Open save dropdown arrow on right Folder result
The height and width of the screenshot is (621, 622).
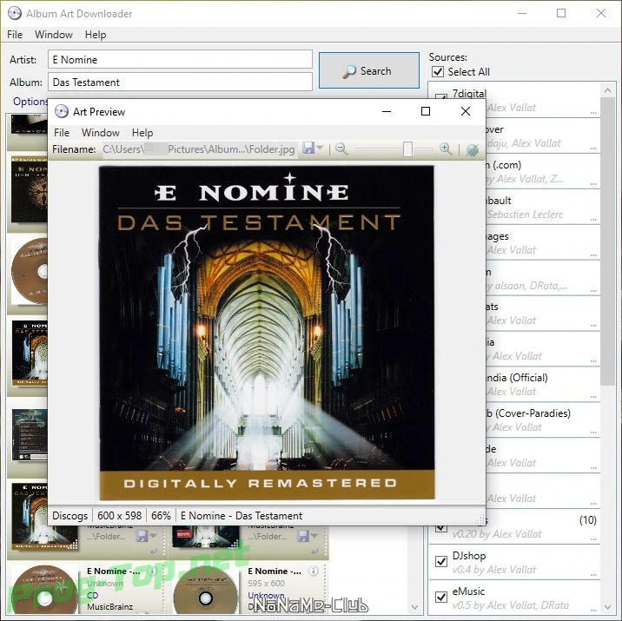[x=314, y=536]
